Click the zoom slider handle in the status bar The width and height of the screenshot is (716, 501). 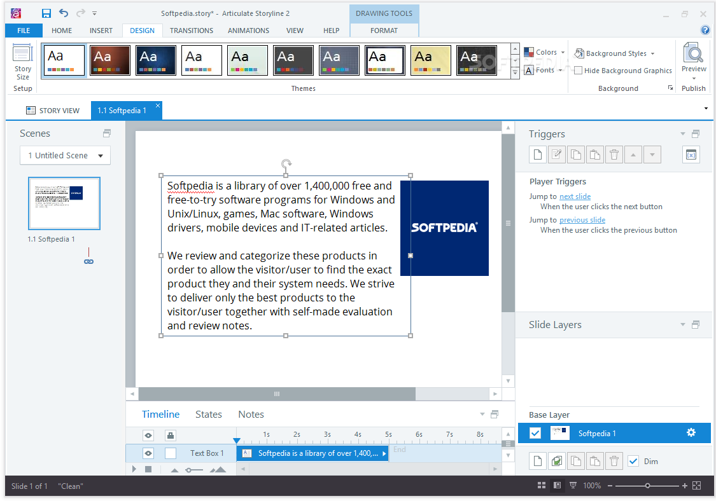coord(647,486)
